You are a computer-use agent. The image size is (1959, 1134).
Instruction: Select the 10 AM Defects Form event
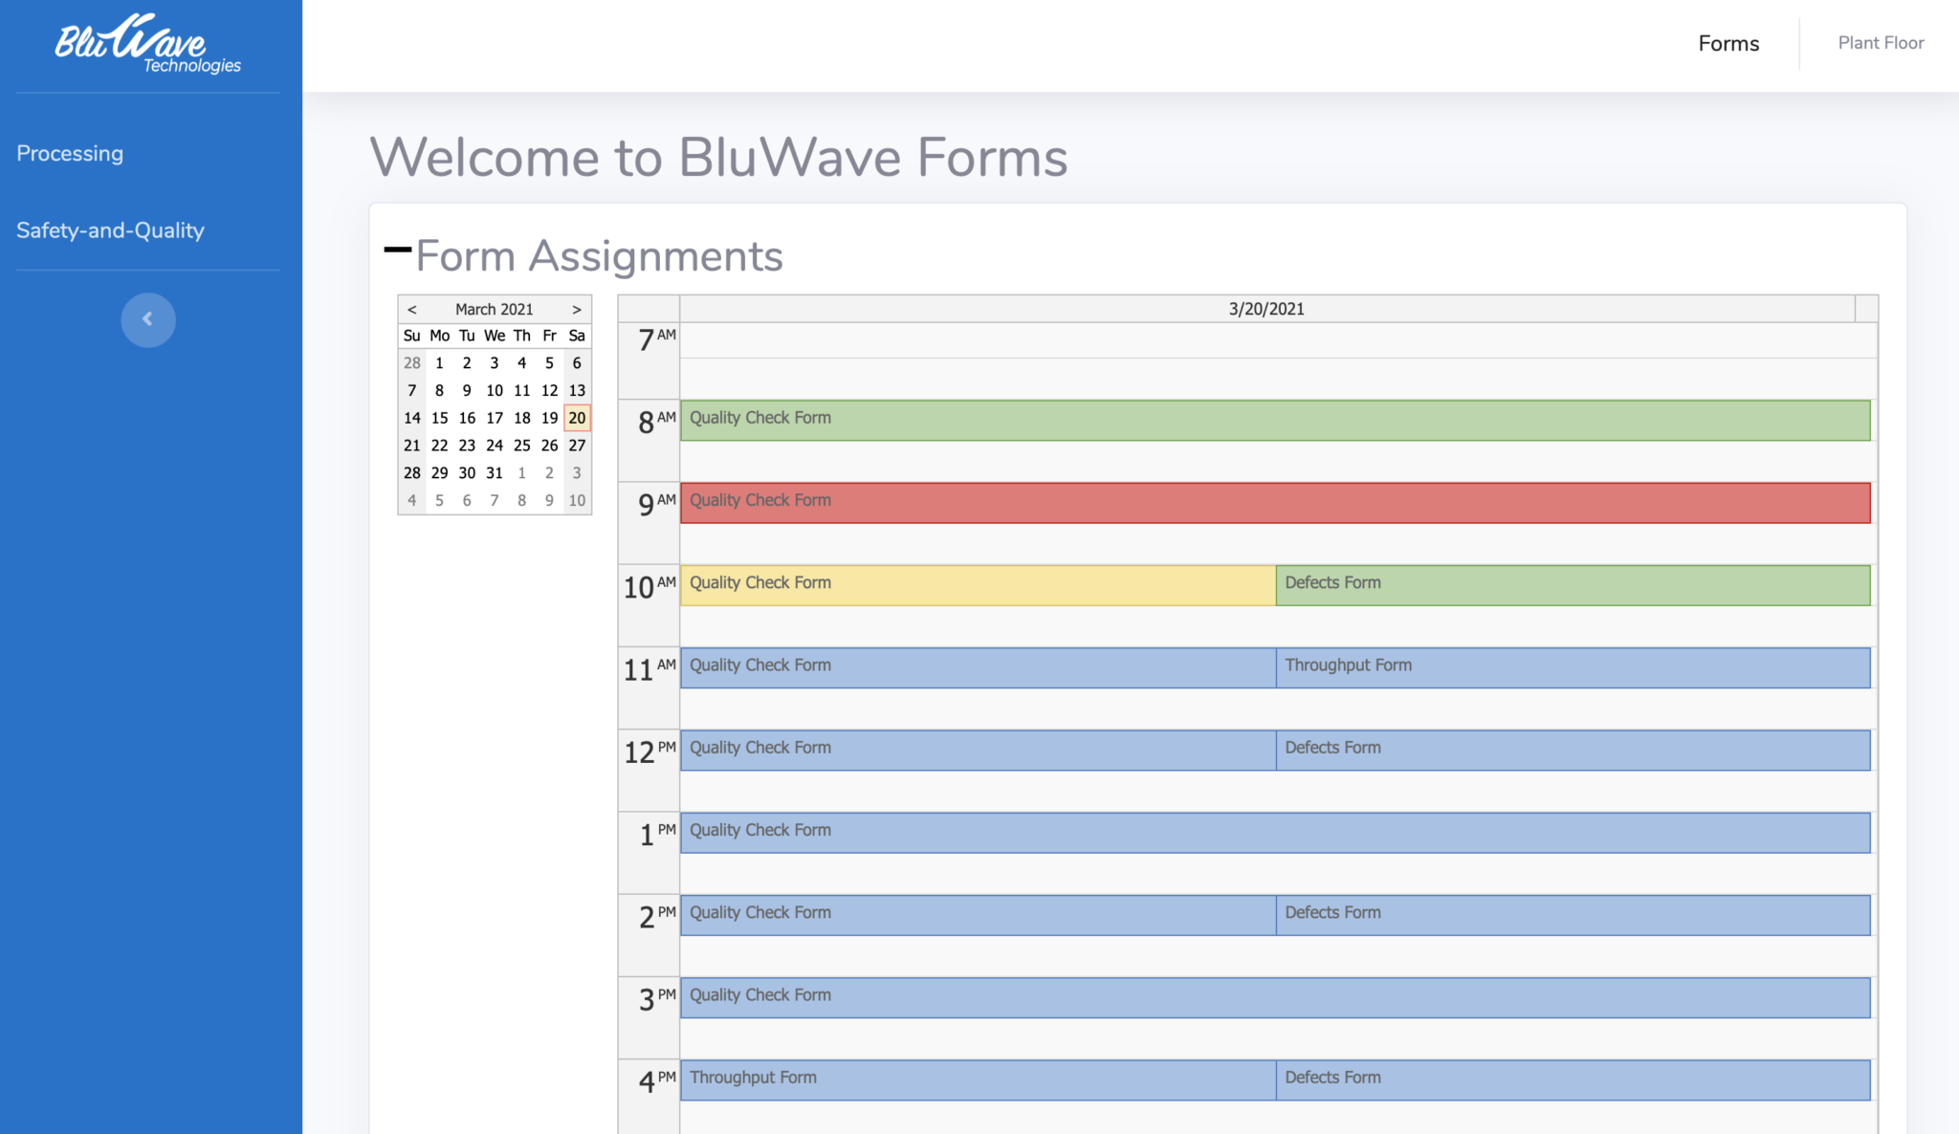coord(1573,584)
